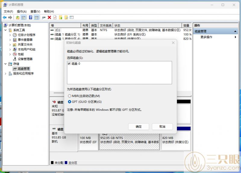Viewport: 241px width, 173px height.
Task: Expand the 任务计划程序 tree arrow
Action: click(10, 35)
